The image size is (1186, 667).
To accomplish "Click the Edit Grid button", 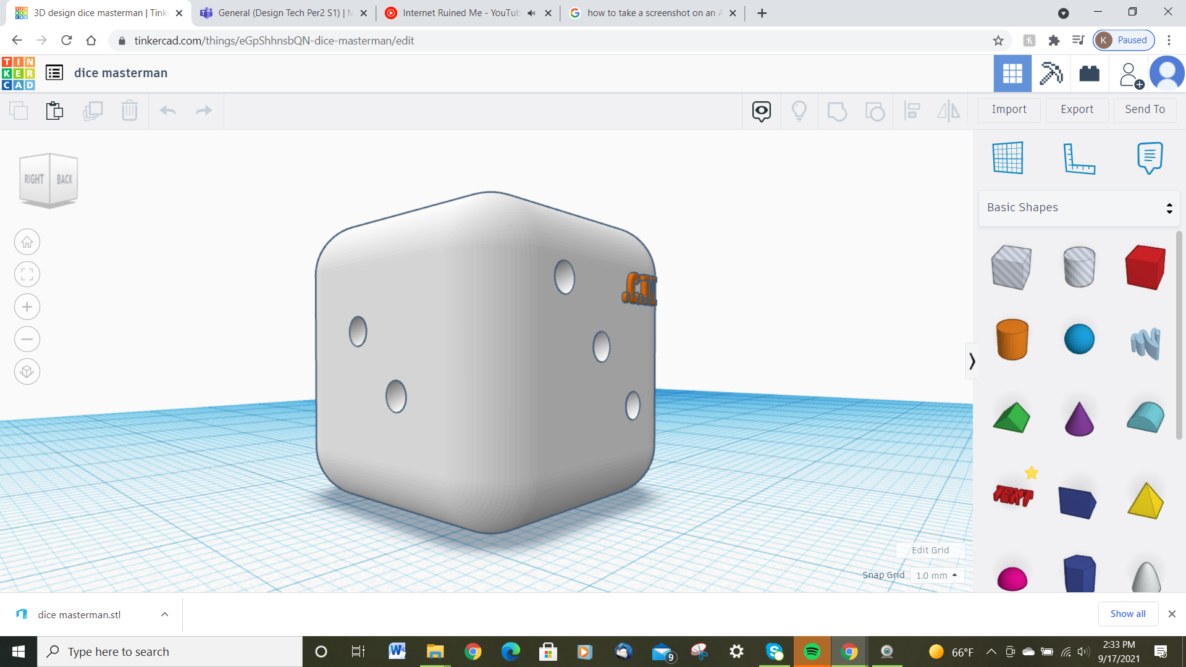I will click(x=930, y=550).
